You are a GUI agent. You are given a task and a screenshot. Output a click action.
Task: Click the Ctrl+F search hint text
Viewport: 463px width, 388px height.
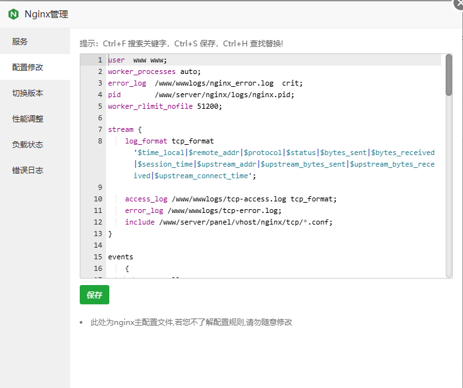[181, 44]
